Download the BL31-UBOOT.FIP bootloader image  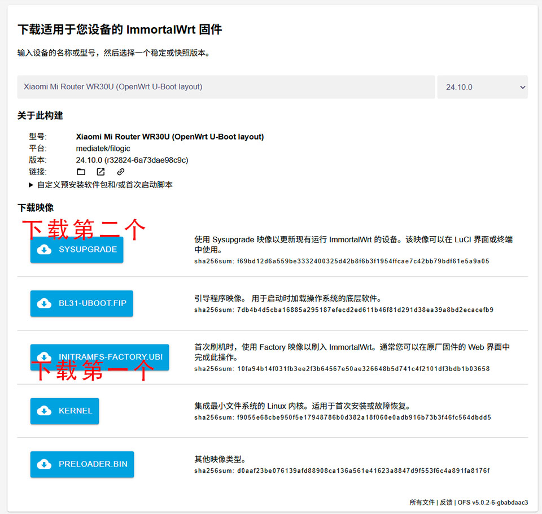tap(81, 303)
